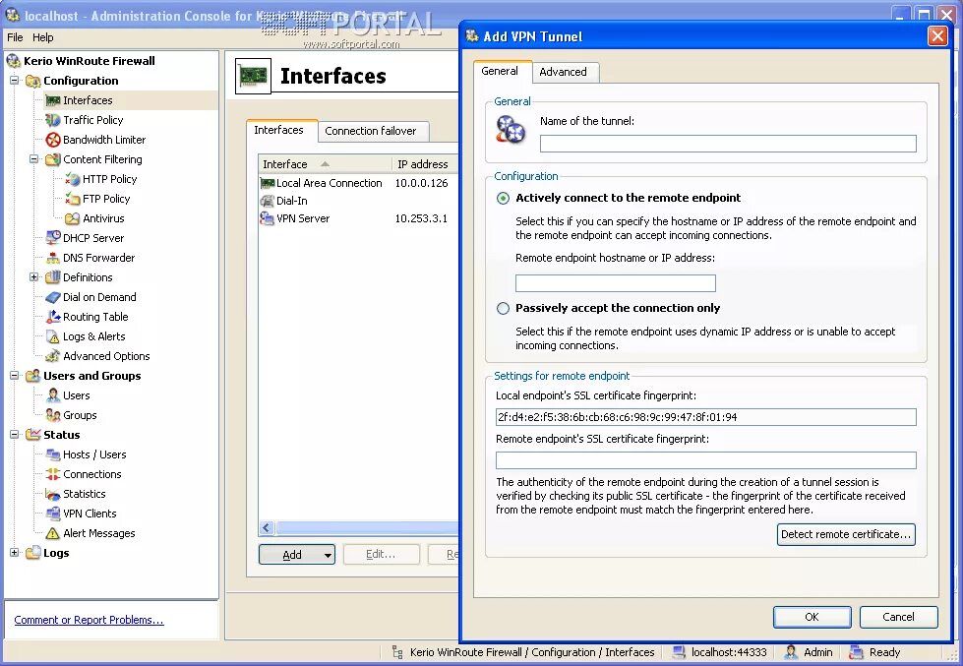Image resolution: width=963 pixels, height=666 pixels.
Task: Expand the Definitions tree node
Action: [34, 277]
